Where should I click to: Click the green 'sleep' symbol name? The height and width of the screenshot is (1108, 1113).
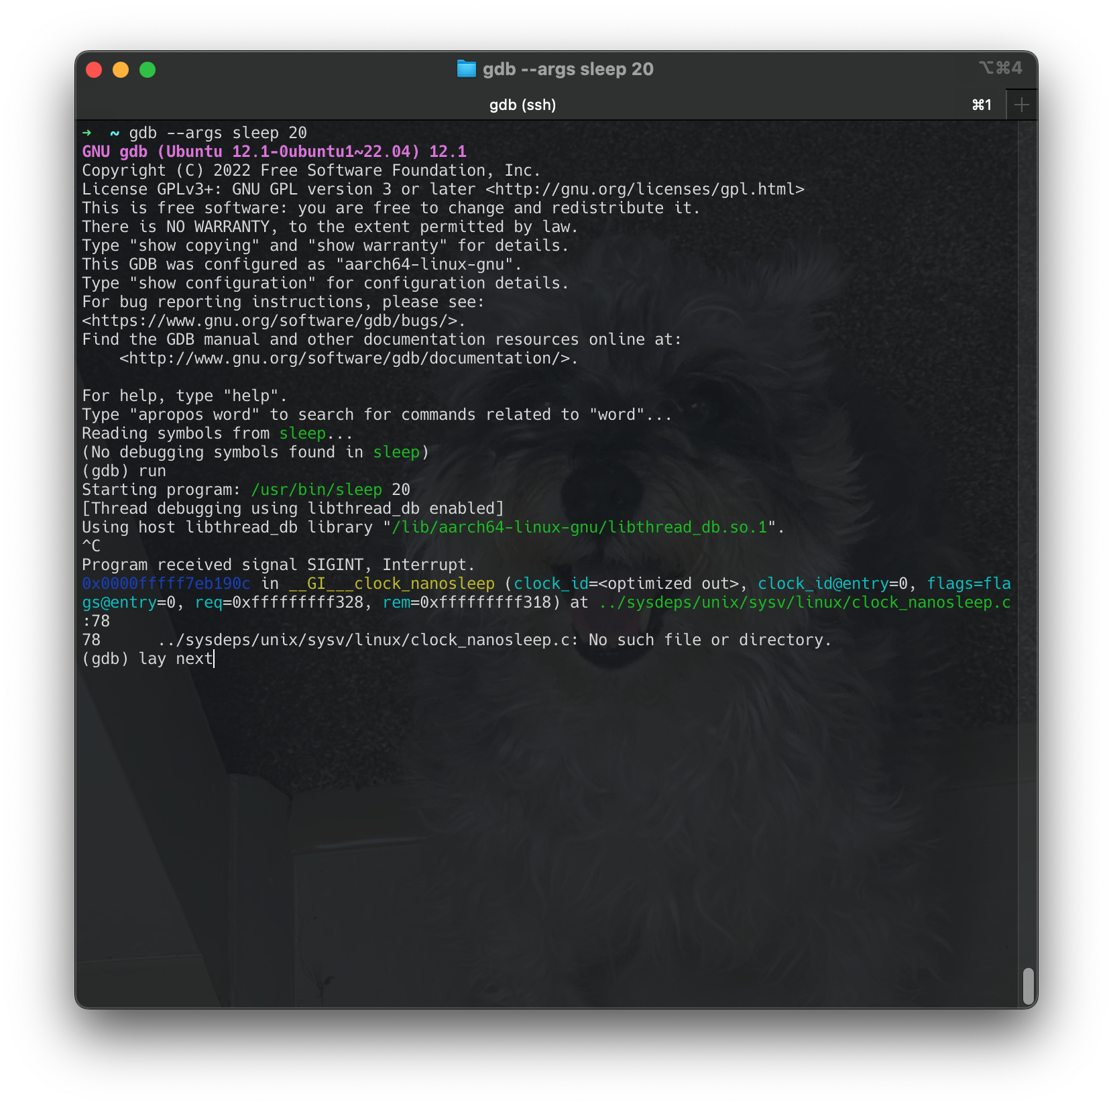pyautogui.click(x=302, y=433)
